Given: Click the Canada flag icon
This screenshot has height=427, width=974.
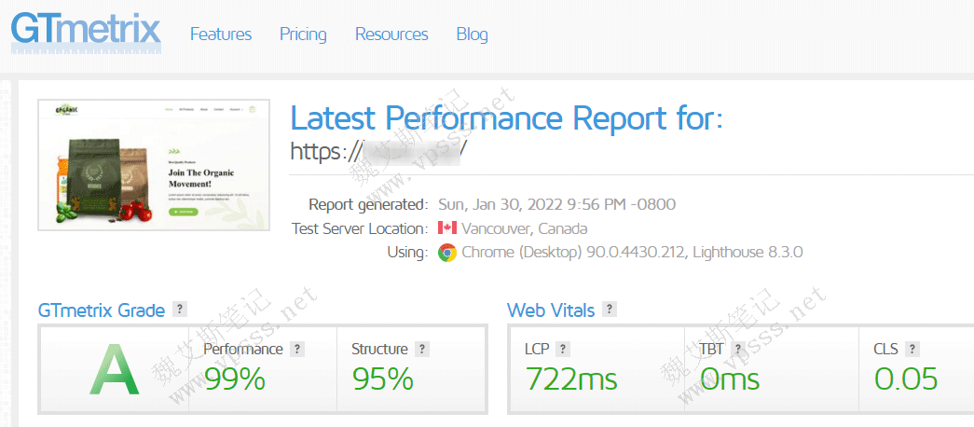Looking at the screenshot, I should [x=447, y=228].
